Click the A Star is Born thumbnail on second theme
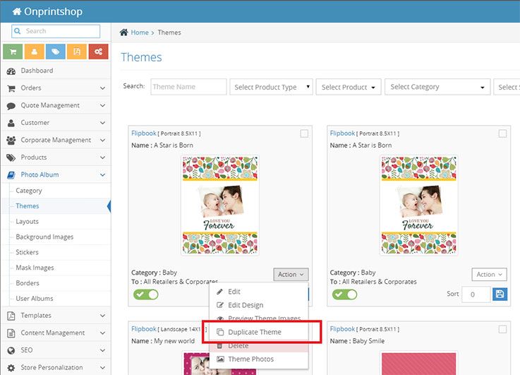The width and height of the screenshot is (520, 375). pos(418,206)
